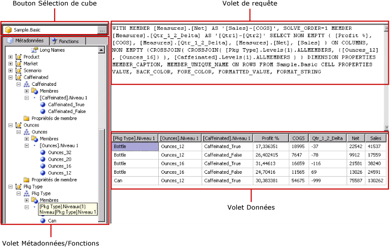The height and width of the screenshot is (247, 390).
Task: Click the Profit % column header
Action: tap(270, 138)
